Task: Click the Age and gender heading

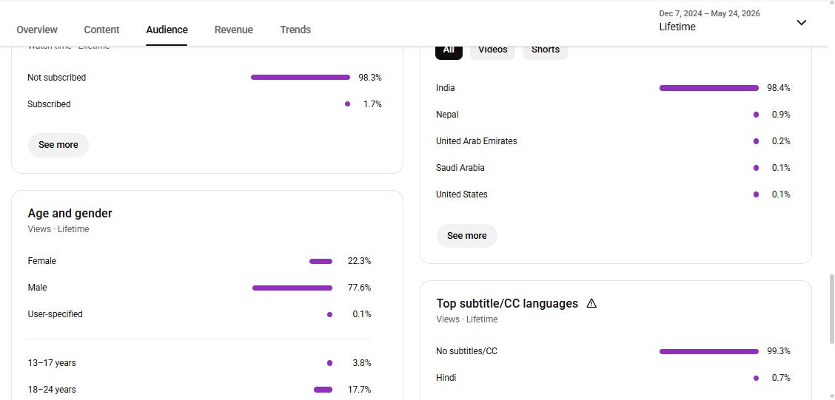Action: point(70,213)
